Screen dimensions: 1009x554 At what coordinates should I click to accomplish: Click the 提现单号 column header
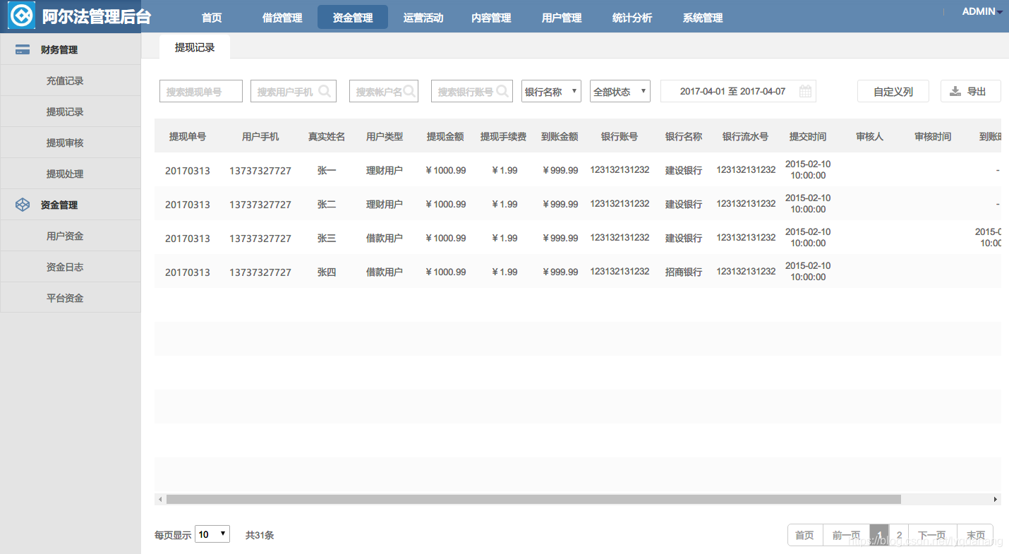pyautogui.click(x=188, y=136)
